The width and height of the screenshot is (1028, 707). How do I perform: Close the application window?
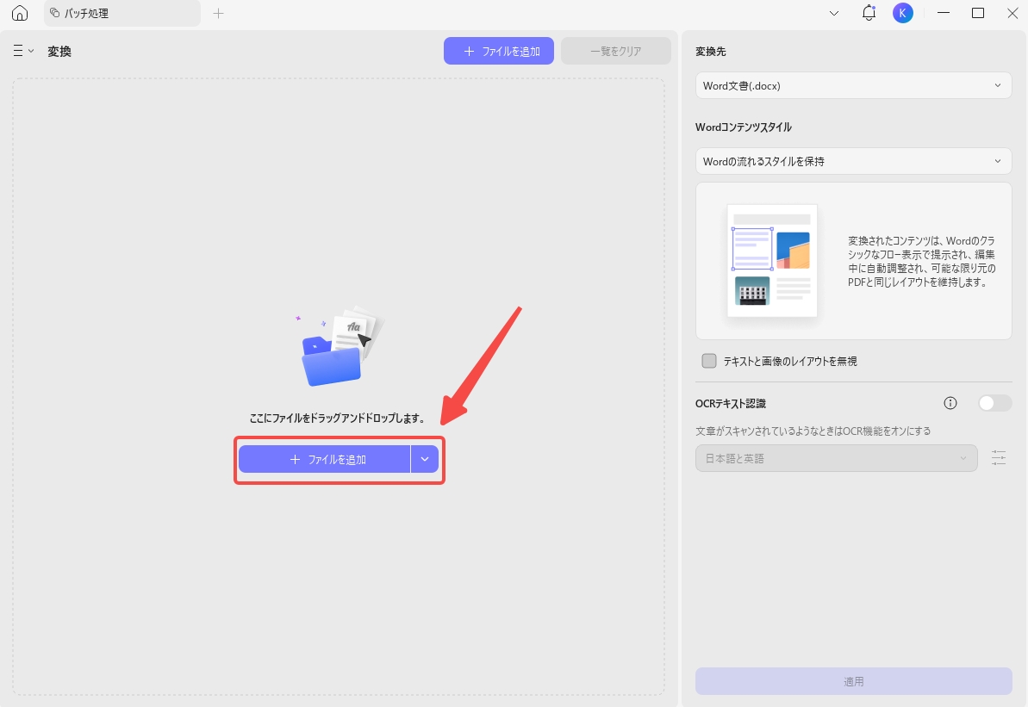pyautogui.click(x=1012, y=13)
